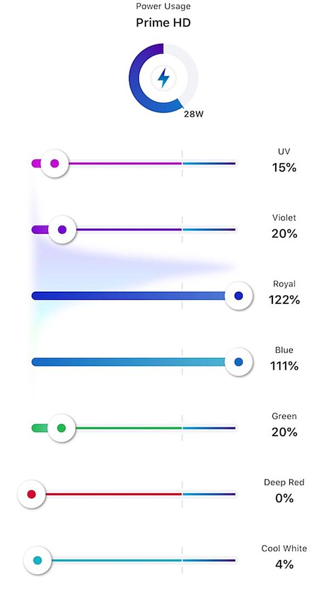Click the UV track's overdrive segment
The height and width of the screenshot is (597, 327).
(x=209, y=163)
